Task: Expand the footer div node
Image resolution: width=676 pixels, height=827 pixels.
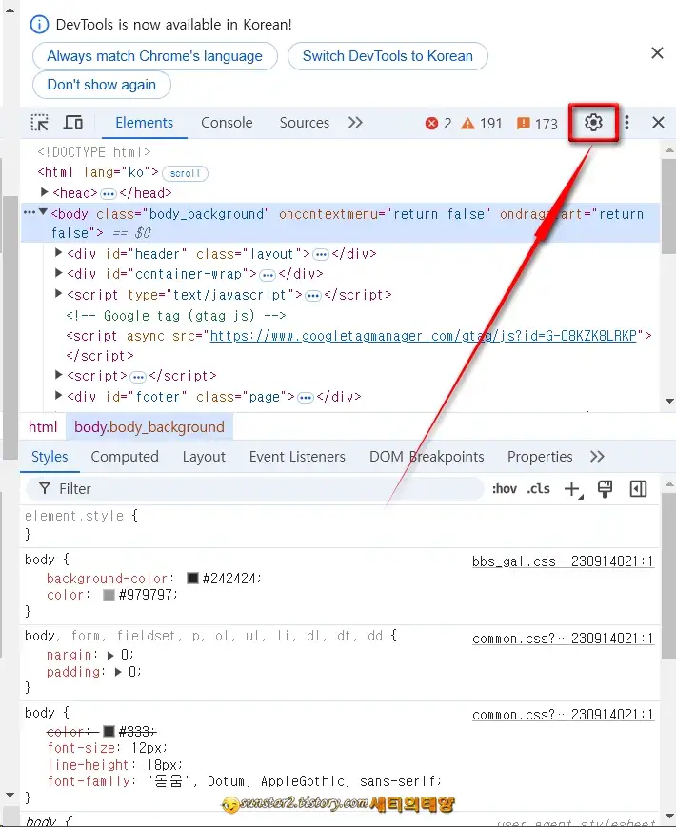Action: coord(59,395)
